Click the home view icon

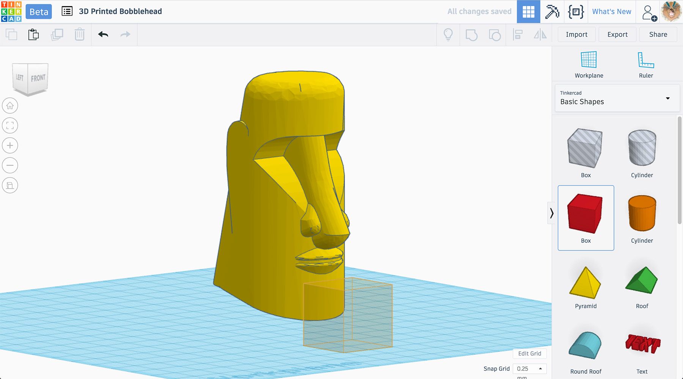point(10,105)
